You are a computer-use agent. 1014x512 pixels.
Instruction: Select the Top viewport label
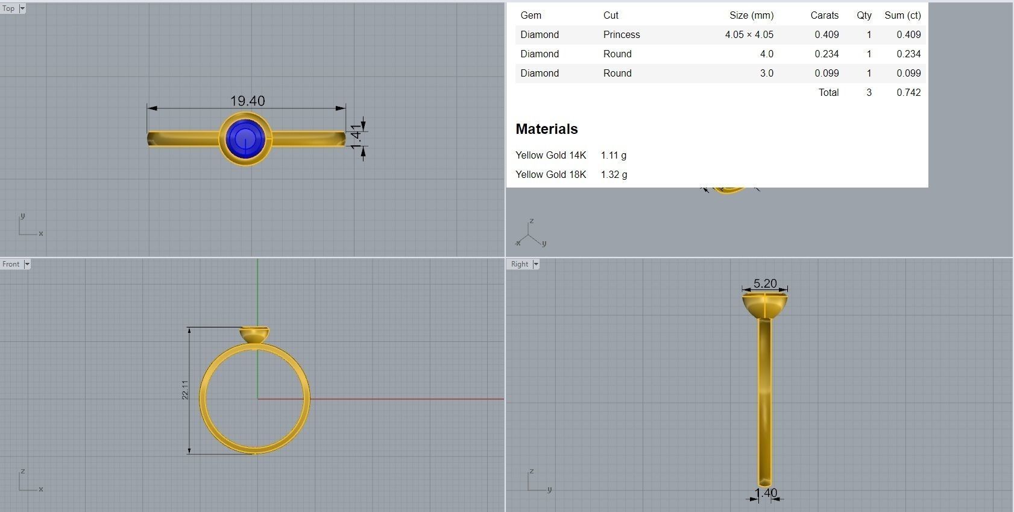coord(8,8)
